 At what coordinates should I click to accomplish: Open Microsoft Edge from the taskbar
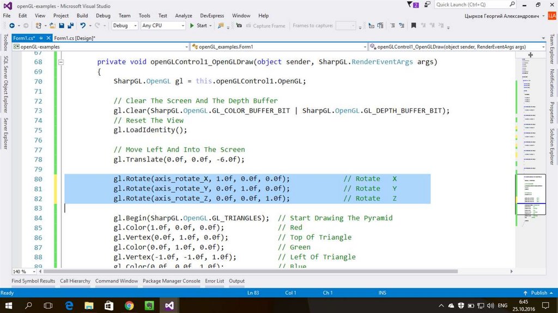click(69, 305)
